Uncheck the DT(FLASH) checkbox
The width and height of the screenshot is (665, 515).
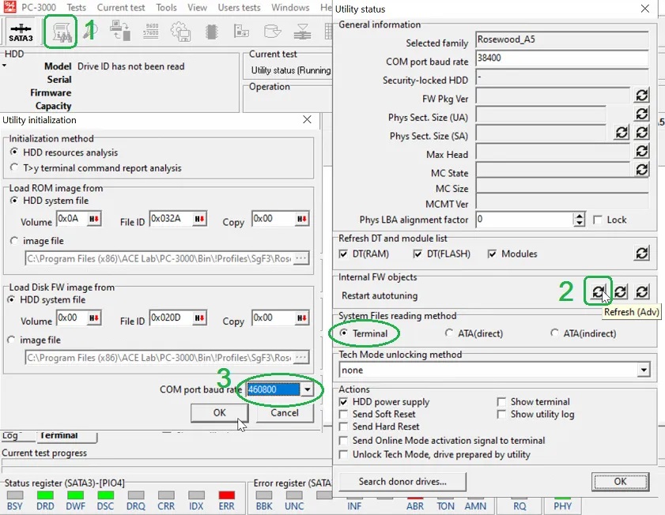point(418,254)
